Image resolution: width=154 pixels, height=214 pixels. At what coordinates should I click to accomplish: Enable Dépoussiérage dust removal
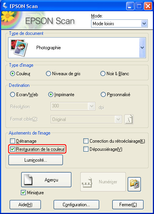(x=86, y=149)
